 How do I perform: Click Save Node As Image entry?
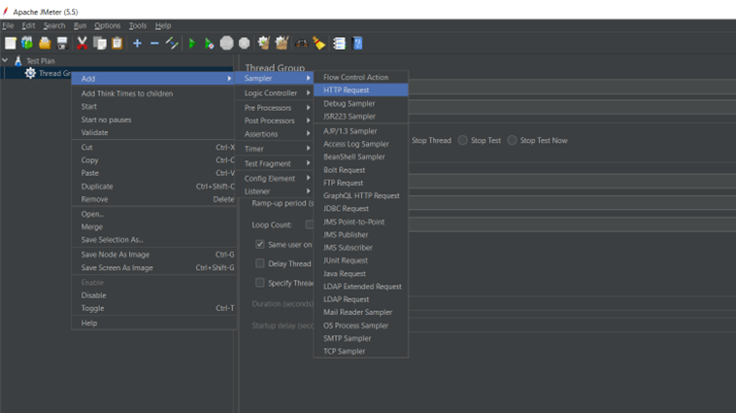(153, 255)
